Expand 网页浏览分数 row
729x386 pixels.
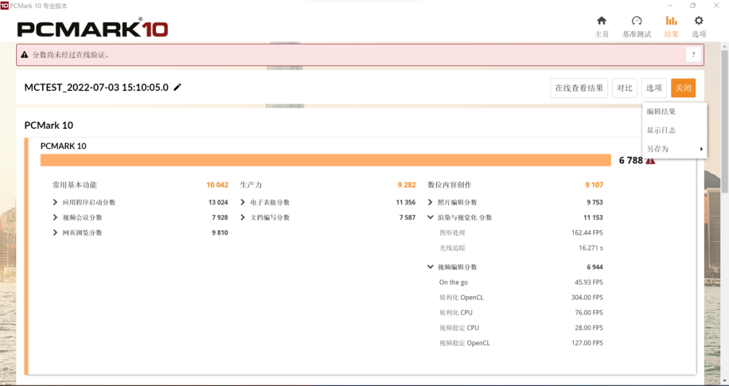pyautogui.click(x=55, y=233)
